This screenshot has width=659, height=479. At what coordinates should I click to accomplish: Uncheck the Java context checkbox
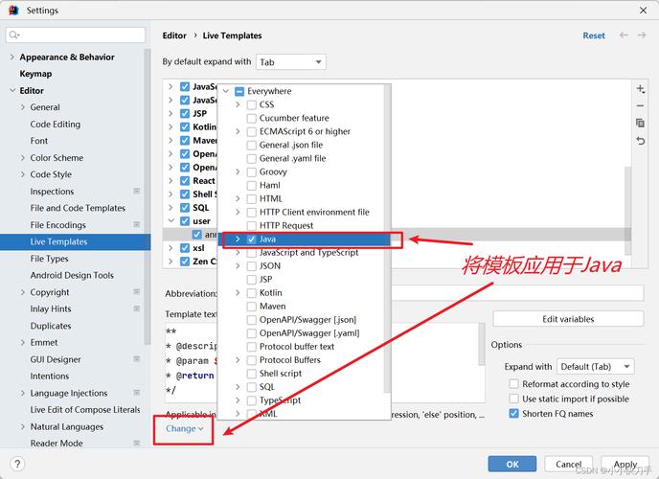click(251, 239)
